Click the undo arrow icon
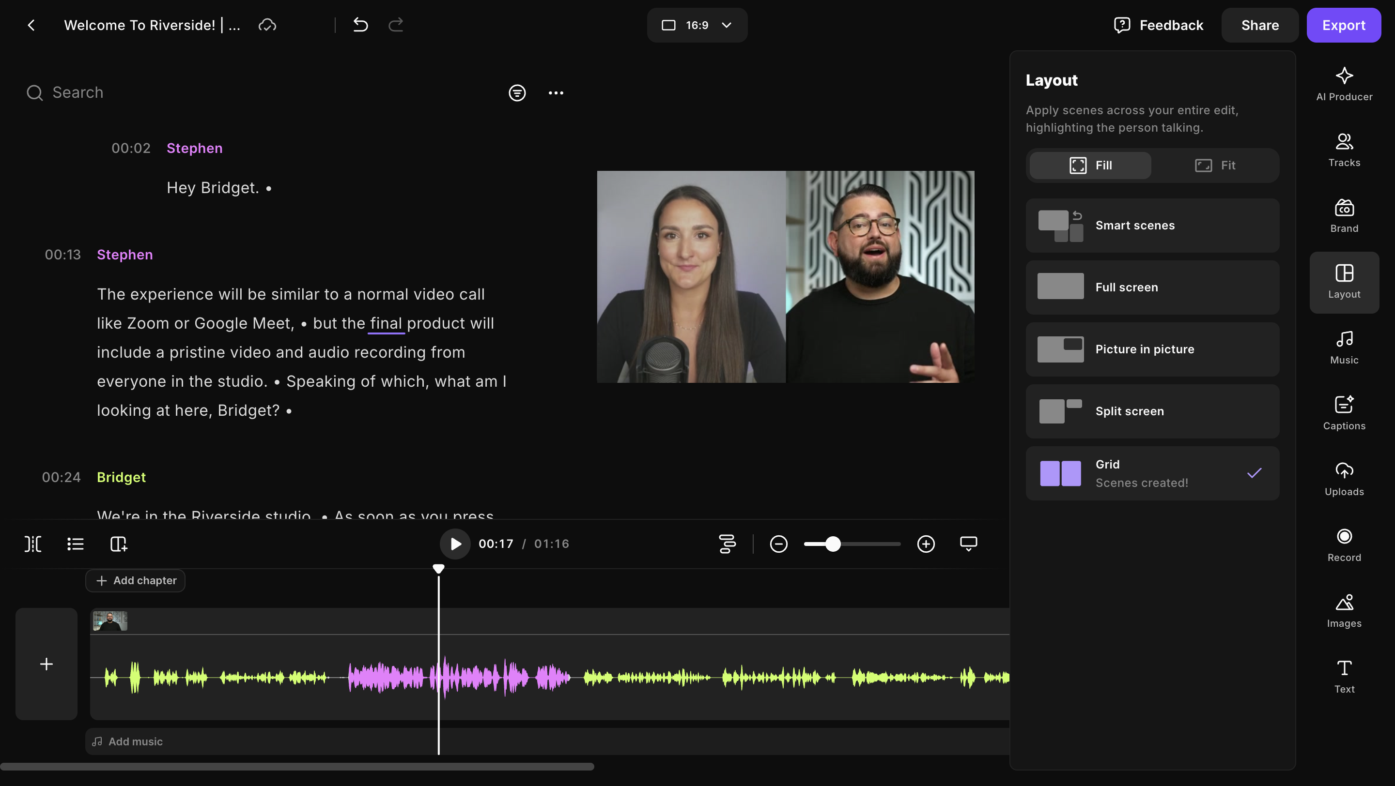 point(360,25)
